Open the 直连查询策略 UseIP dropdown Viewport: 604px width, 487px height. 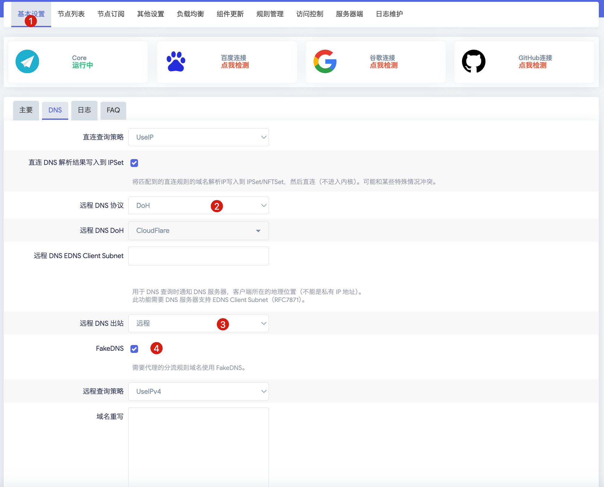[x=198, y=137]
